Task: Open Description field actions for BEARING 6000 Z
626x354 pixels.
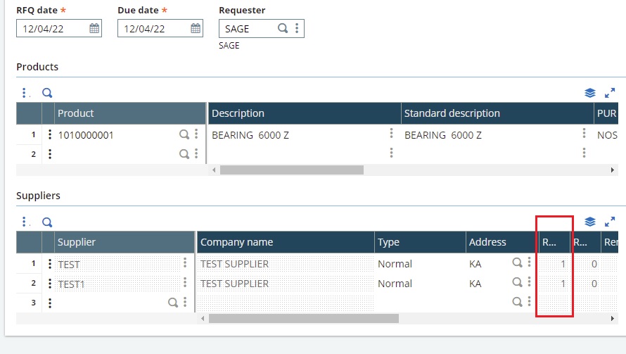Action: [x=391, y=133]
